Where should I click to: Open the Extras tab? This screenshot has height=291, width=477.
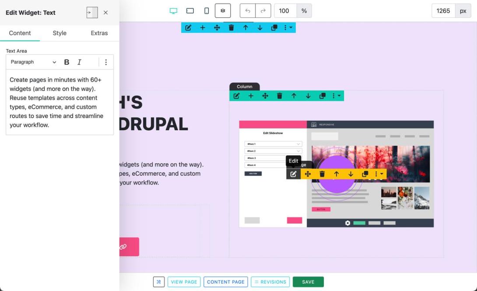[99, 33]
